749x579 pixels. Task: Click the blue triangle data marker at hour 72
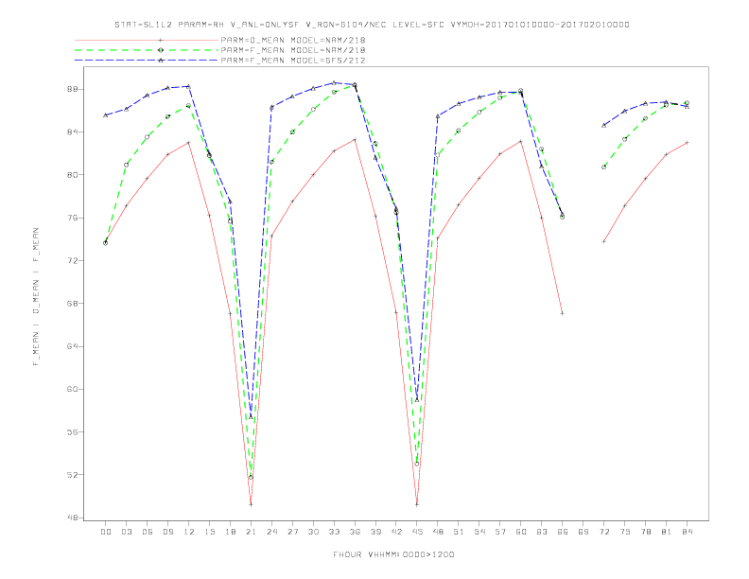point(603,125)
